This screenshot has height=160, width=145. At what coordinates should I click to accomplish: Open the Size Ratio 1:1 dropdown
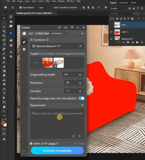tap(74, 91)
